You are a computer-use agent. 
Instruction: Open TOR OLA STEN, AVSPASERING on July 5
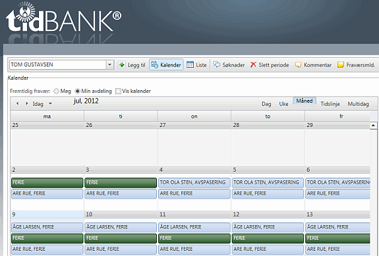(268, 183)
